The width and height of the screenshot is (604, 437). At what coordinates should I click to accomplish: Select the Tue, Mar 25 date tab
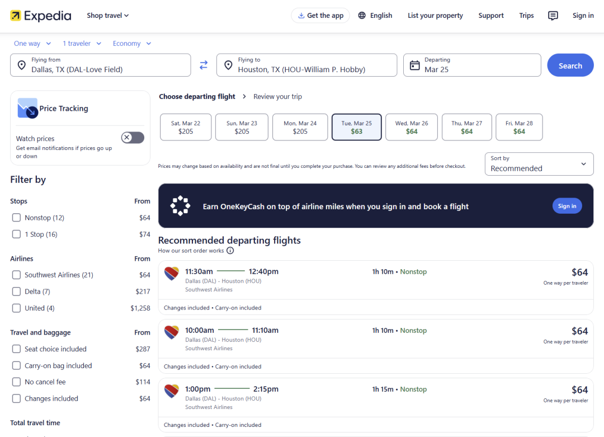tap(357, 127)
